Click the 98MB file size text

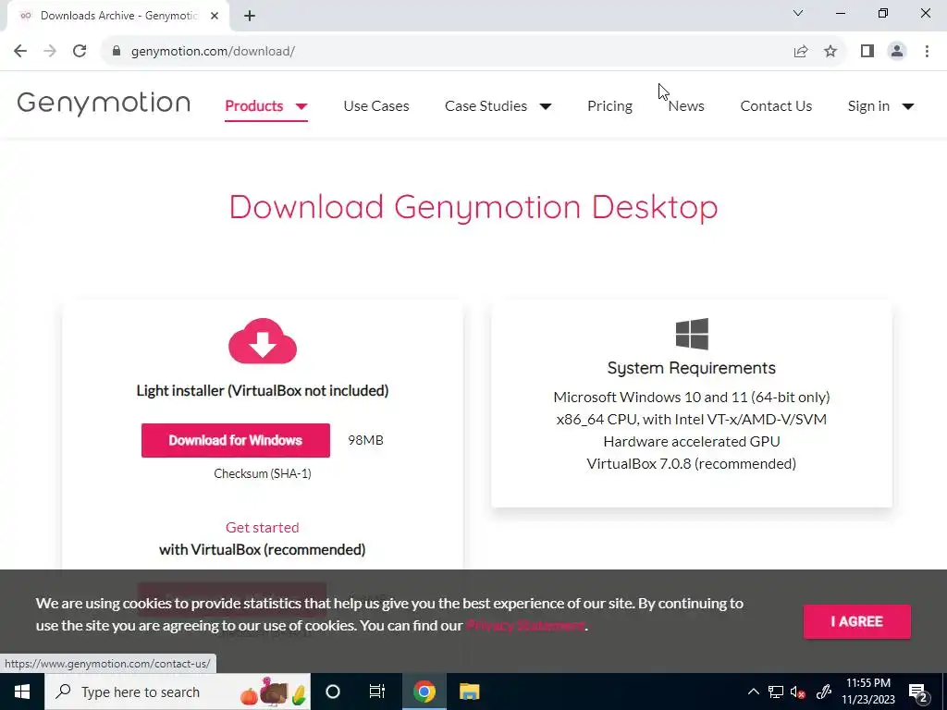(365, 440)
